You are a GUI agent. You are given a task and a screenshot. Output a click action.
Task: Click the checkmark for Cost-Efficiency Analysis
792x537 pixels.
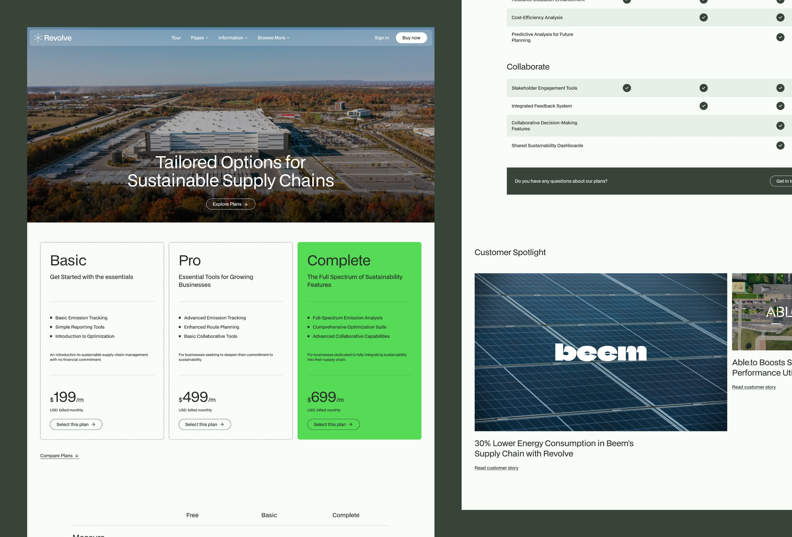(703, 17)
